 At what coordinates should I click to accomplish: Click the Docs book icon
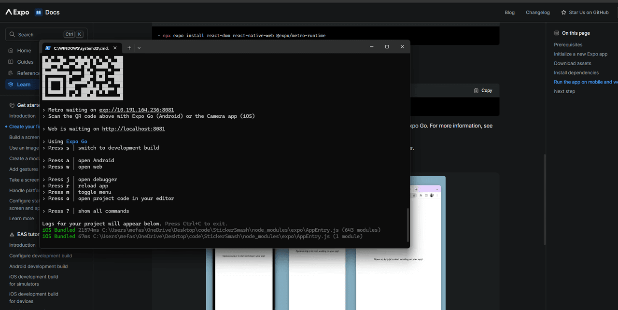(x=39, y=12)
